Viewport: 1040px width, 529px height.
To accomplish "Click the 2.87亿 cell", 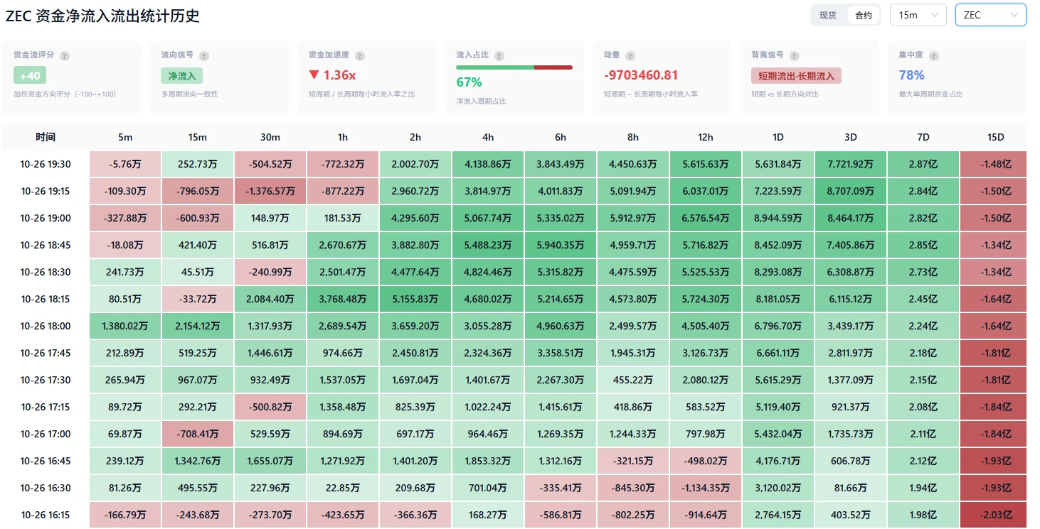I will click(923, 164).
